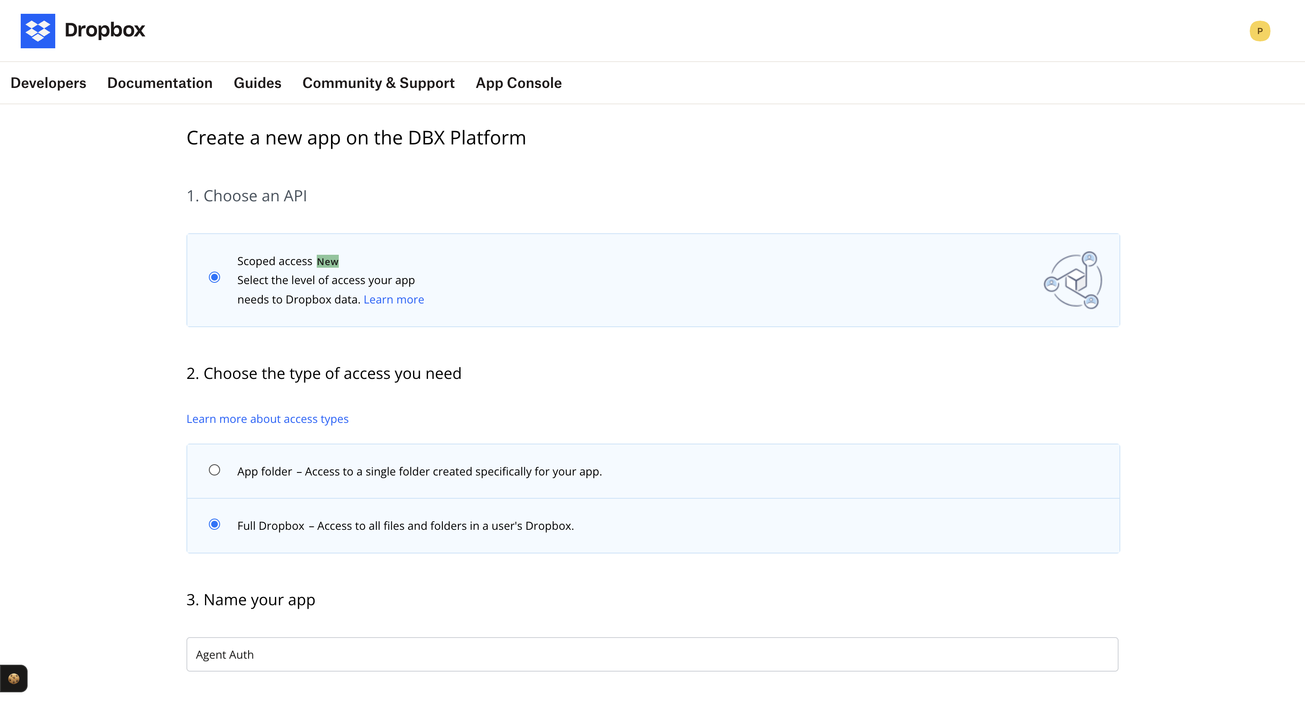Image resolution: width=1305 pixels, height=713 pixels.
Task: Click "Select the level of access your app" text
Action: [326, 280]
